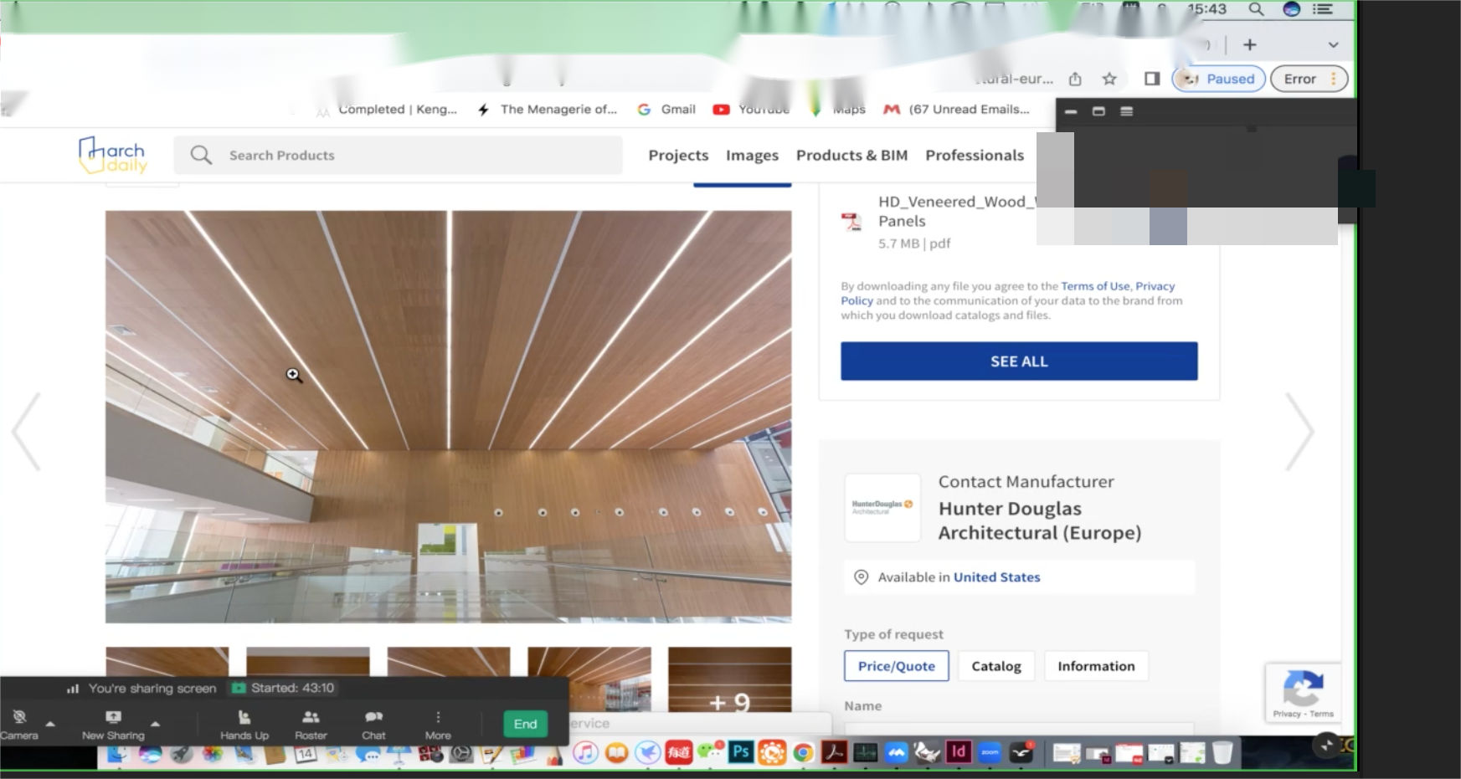Open the Chat in the meeting toolbar

373,724
